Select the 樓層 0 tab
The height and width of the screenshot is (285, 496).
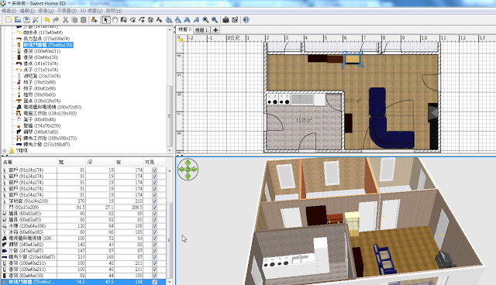click(x=184, y=29)
